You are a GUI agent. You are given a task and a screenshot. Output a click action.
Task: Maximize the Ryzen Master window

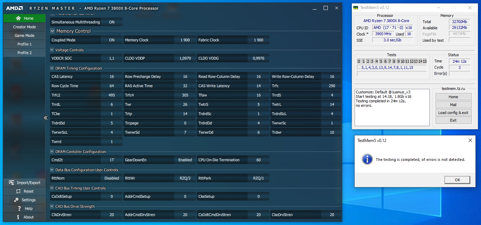click(x=326, y=8)
